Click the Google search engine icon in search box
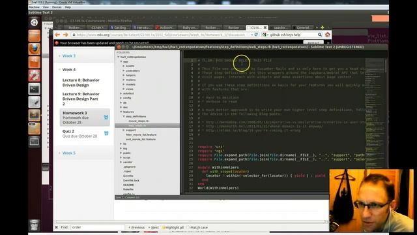 click(264, 35)
